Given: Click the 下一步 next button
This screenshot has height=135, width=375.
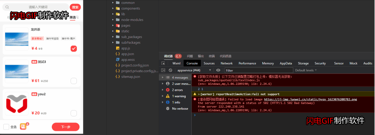Looking at the screenshot, I should click(66, 127).
